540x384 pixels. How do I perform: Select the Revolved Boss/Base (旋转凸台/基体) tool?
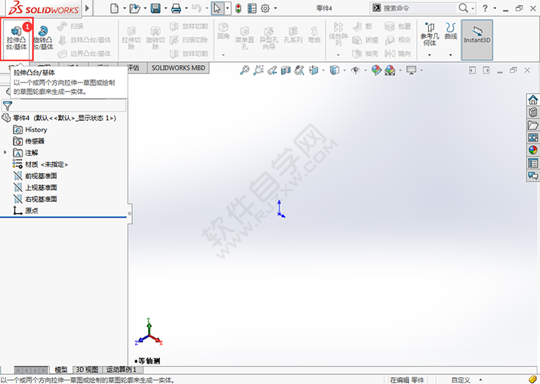pyautogui.click(x=43, y=39)
